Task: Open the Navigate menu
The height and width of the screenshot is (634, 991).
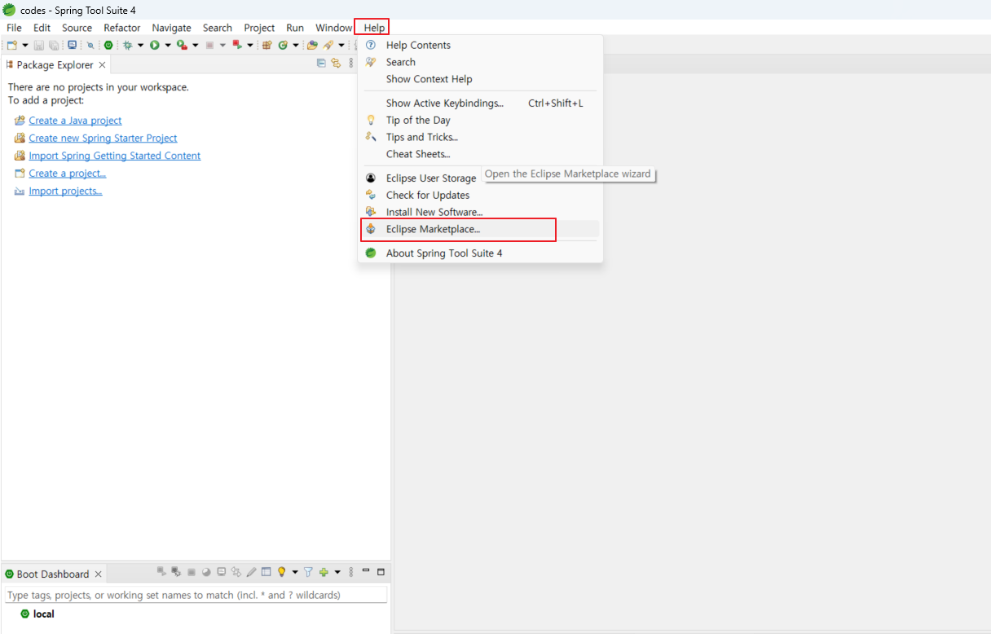Action: [x=171, y=28]
